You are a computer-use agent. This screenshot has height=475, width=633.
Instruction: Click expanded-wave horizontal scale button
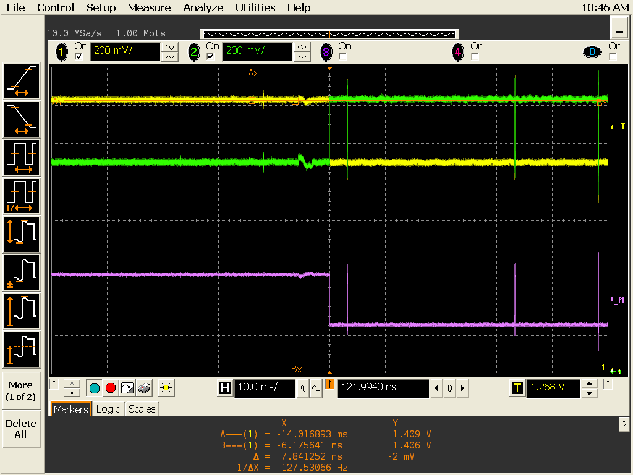pyautogui.click(x=316, y=388)
